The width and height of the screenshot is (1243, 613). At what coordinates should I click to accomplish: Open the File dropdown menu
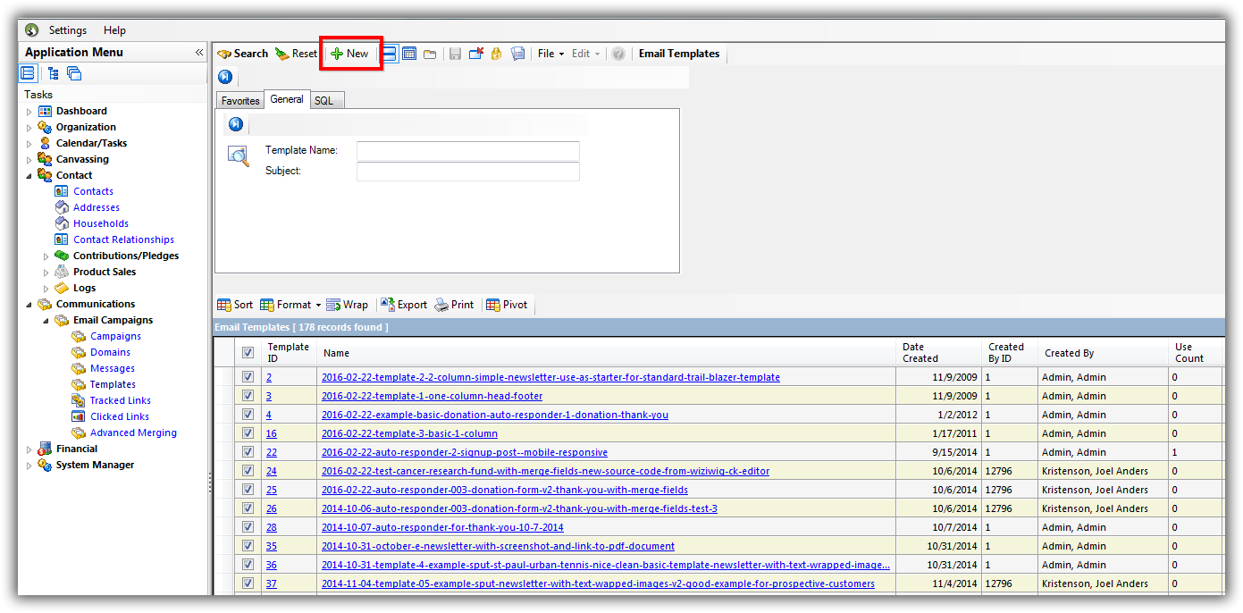coord(550,54)
